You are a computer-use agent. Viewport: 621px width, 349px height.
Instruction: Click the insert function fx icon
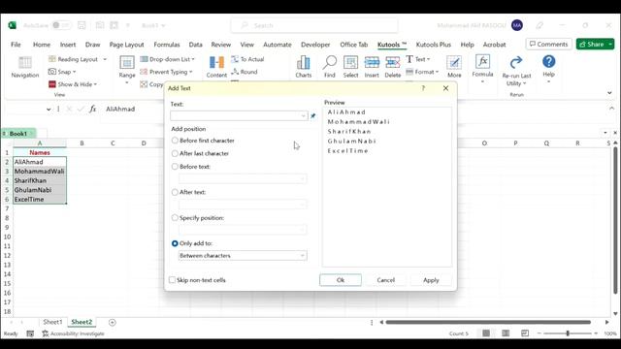(x=93, y=109)
